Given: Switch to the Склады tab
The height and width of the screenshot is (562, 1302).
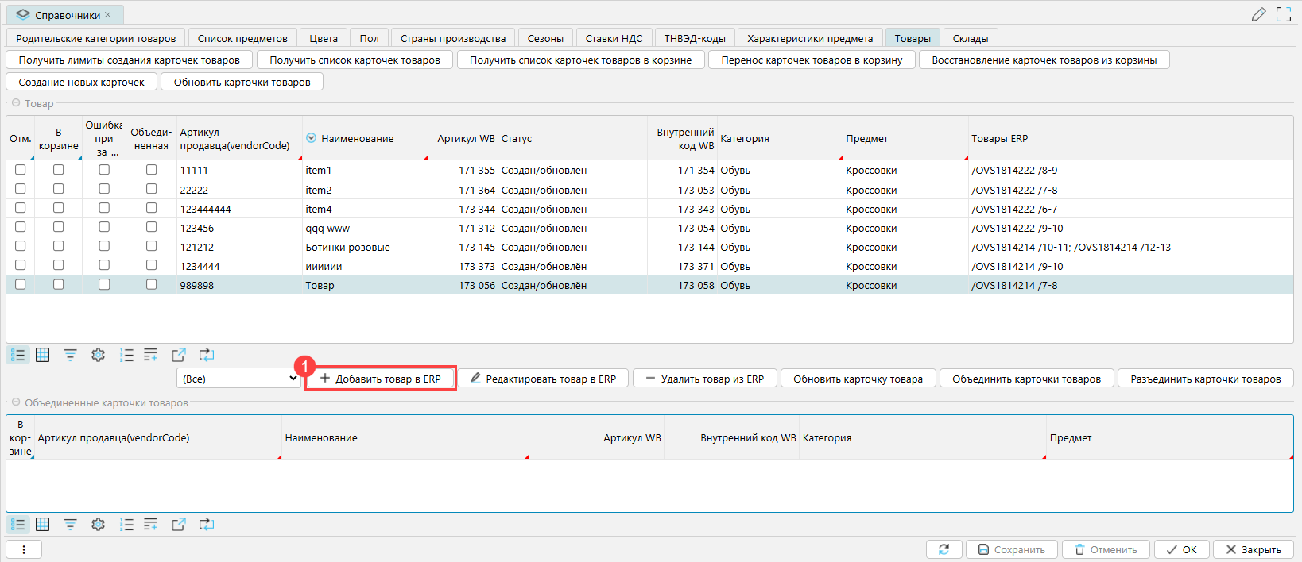Looking at the screenshot, I should click(970, 38).
